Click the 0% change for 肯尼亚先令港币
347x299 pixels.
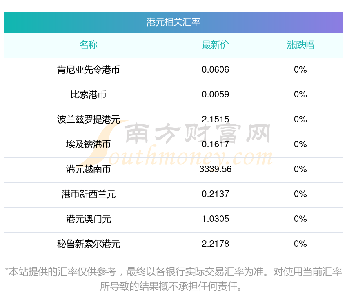[300, 70]
